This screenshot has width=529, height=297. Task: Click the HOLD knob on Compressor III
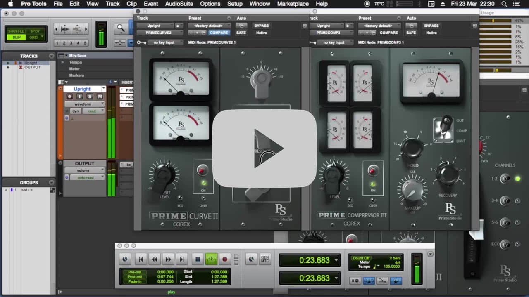tap(412, 148)
